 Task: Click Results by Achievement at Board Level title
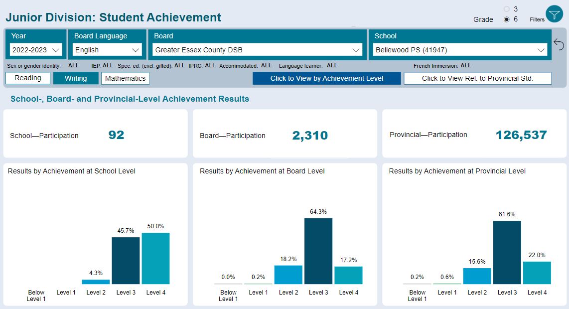[x=262, y=171]
